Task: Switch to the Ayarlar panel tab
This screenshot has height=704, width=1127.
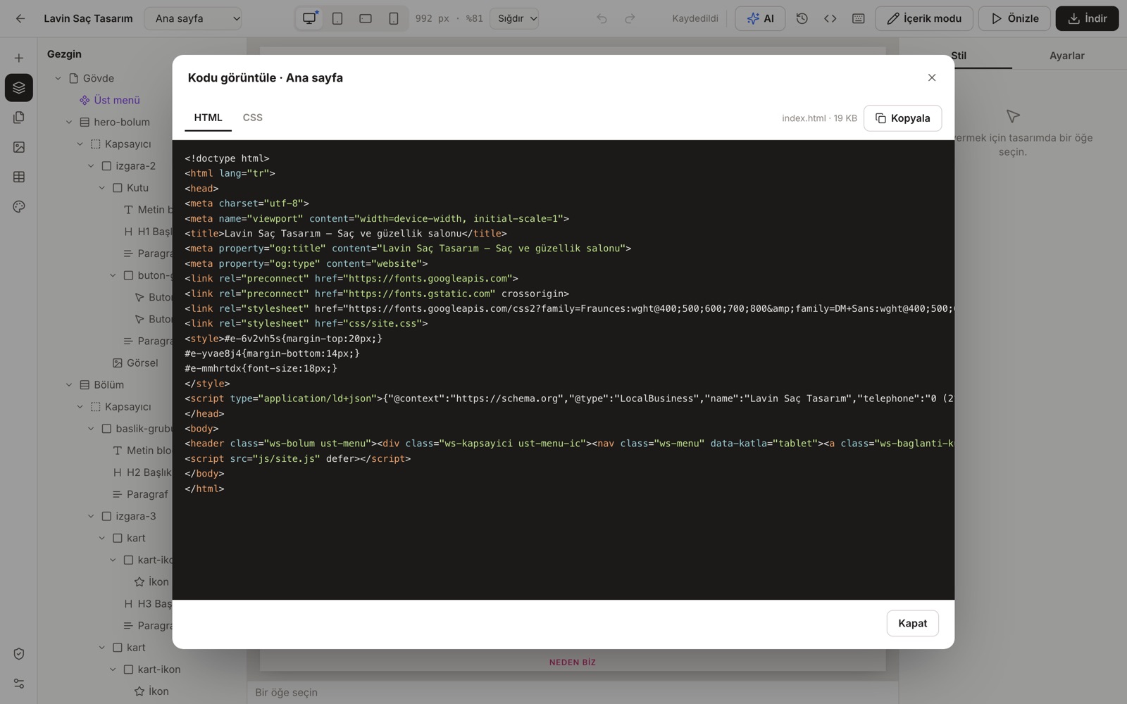Action: click(x=1066, y=56)
